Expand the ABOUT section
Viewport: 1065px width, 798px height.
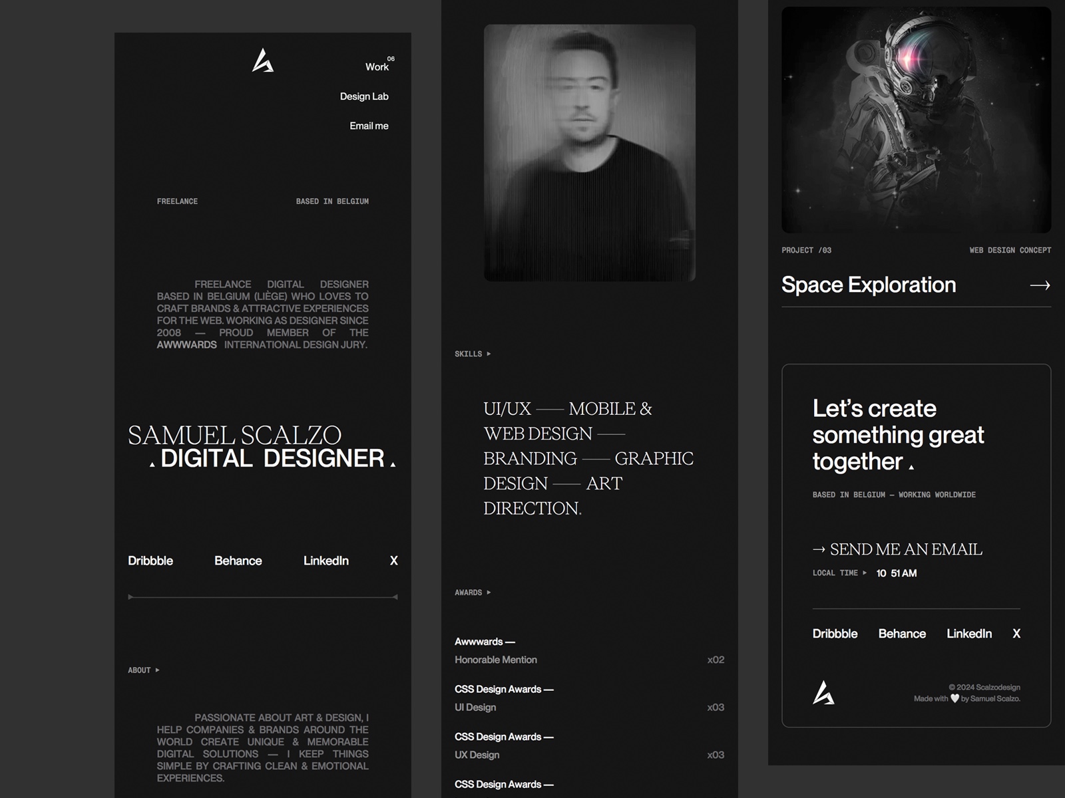(x=142, y=670)
